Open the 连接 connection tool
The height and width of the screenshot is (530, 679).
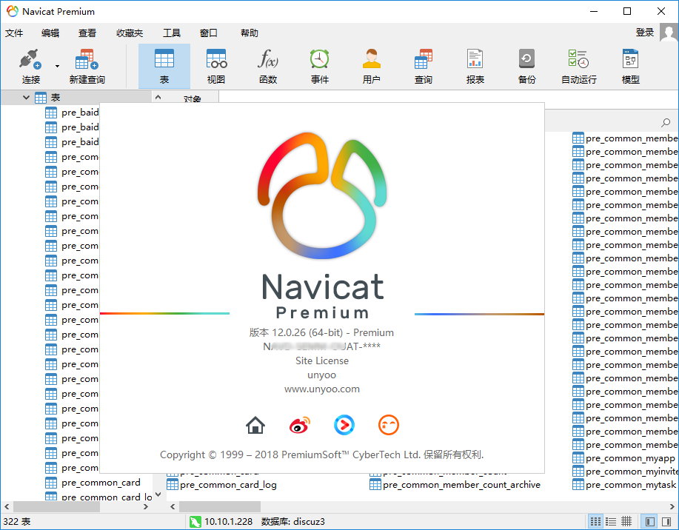(x=31, y=67)
